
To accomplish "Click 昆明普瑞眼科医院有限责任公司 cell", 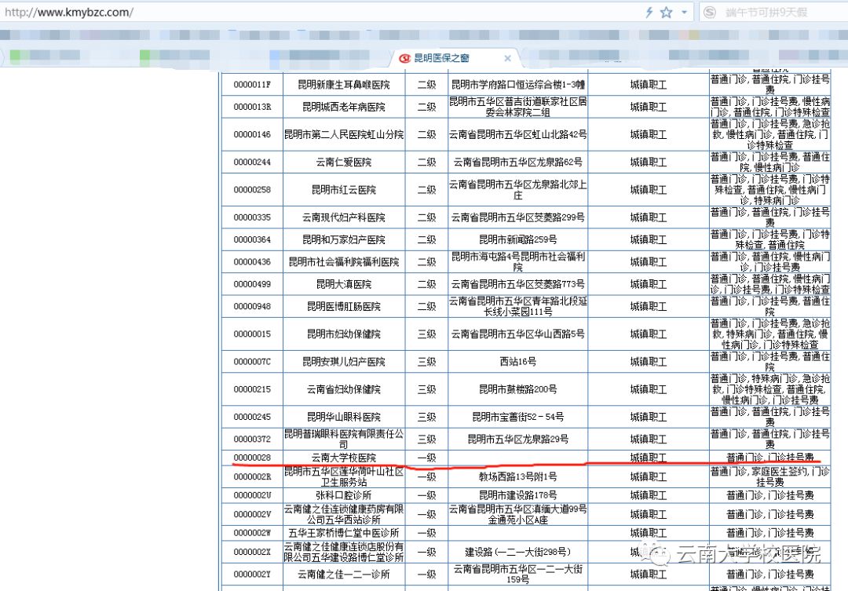I will coord(344,439).
